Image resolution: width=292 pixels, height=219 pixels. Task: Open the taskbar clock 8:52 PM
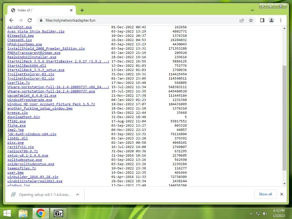[x=279, y=213]
